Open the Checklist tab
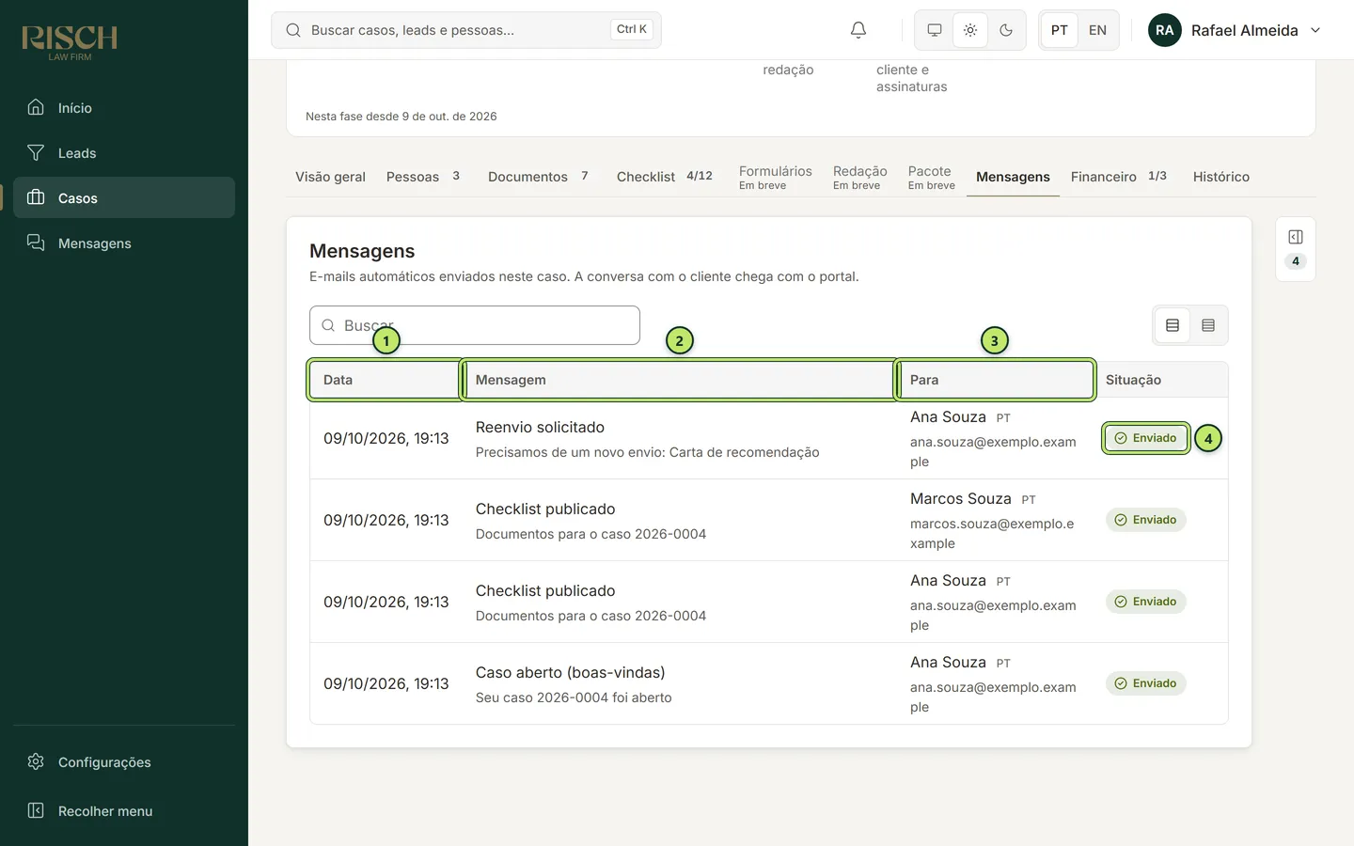The width and height of the screenshot is (1354, 846). click(x=664, y=177)
